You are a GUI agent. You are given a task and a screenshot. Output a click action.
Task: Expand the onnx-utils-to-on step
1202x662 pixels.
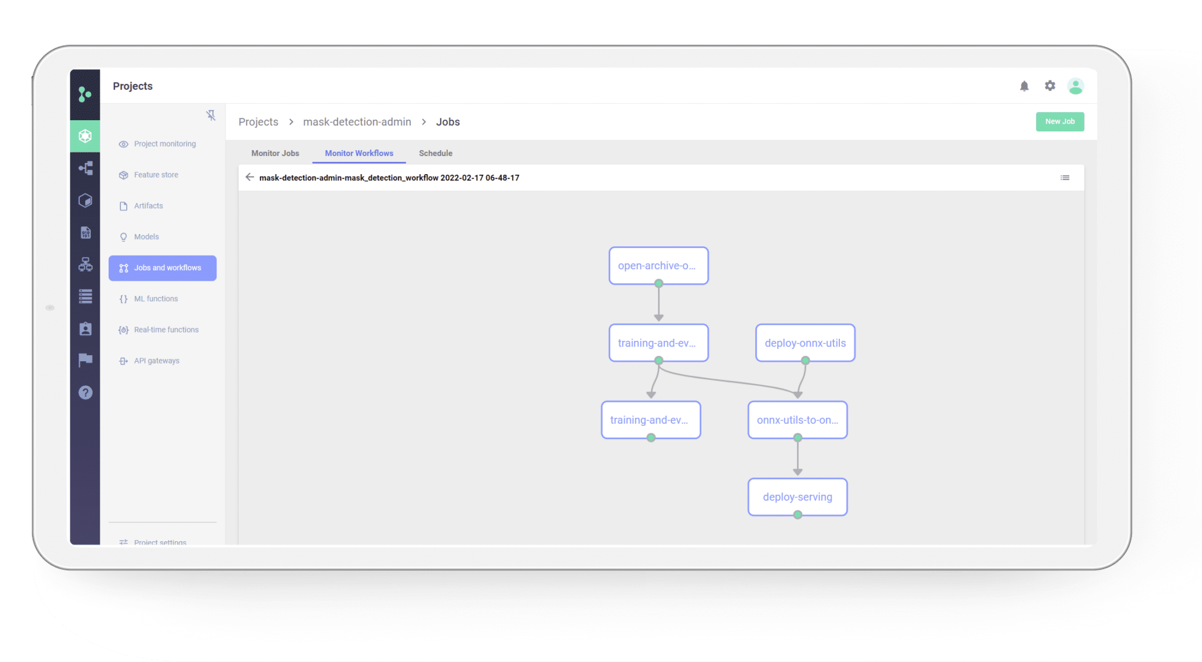click(797, 419)
